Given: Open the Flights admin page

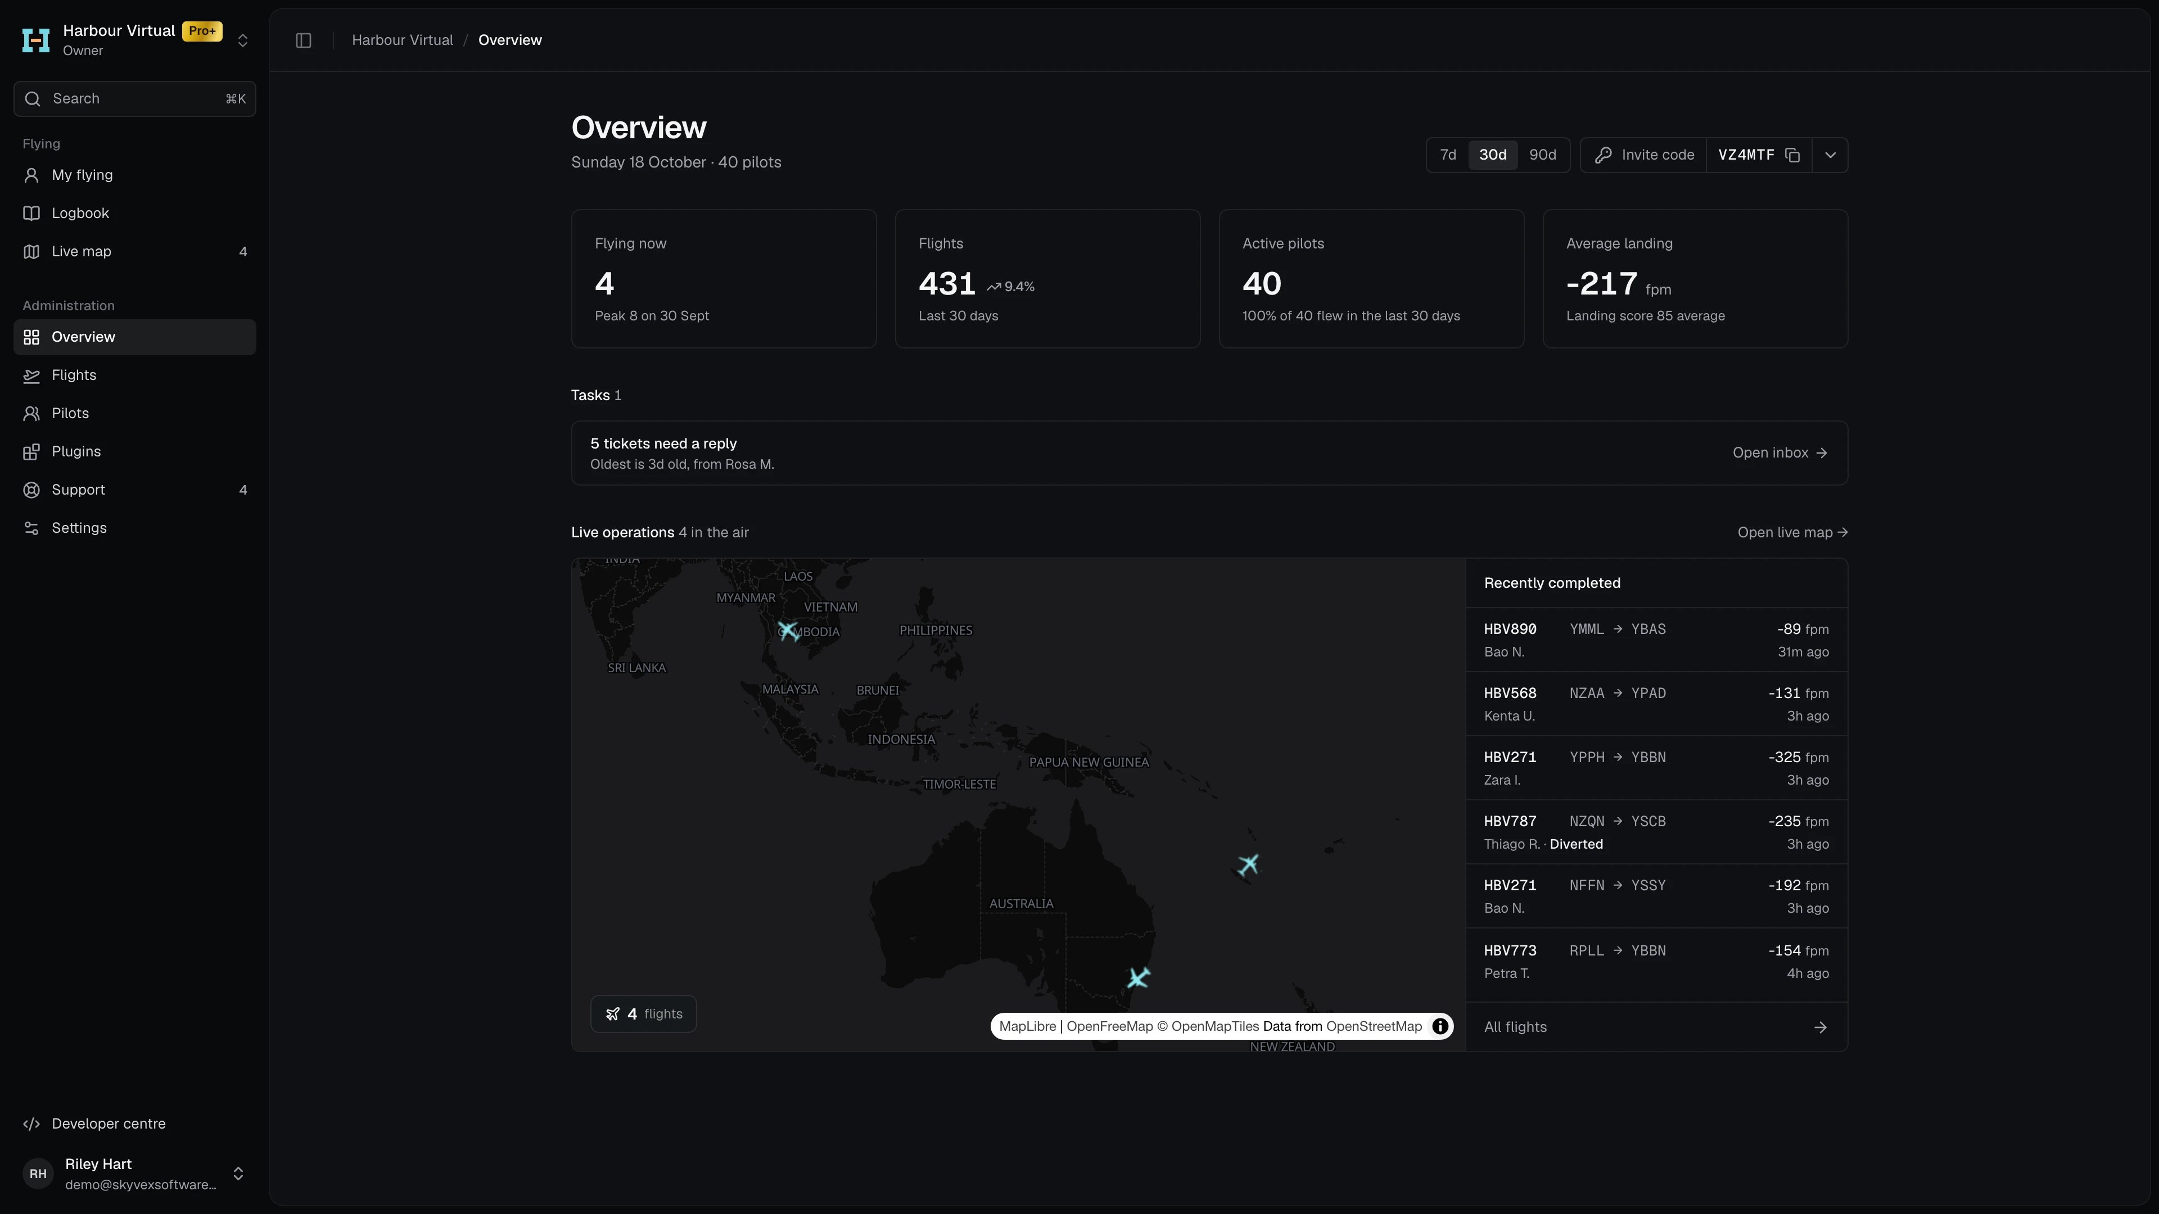Looking at the screenshot, I should point(135,375).
